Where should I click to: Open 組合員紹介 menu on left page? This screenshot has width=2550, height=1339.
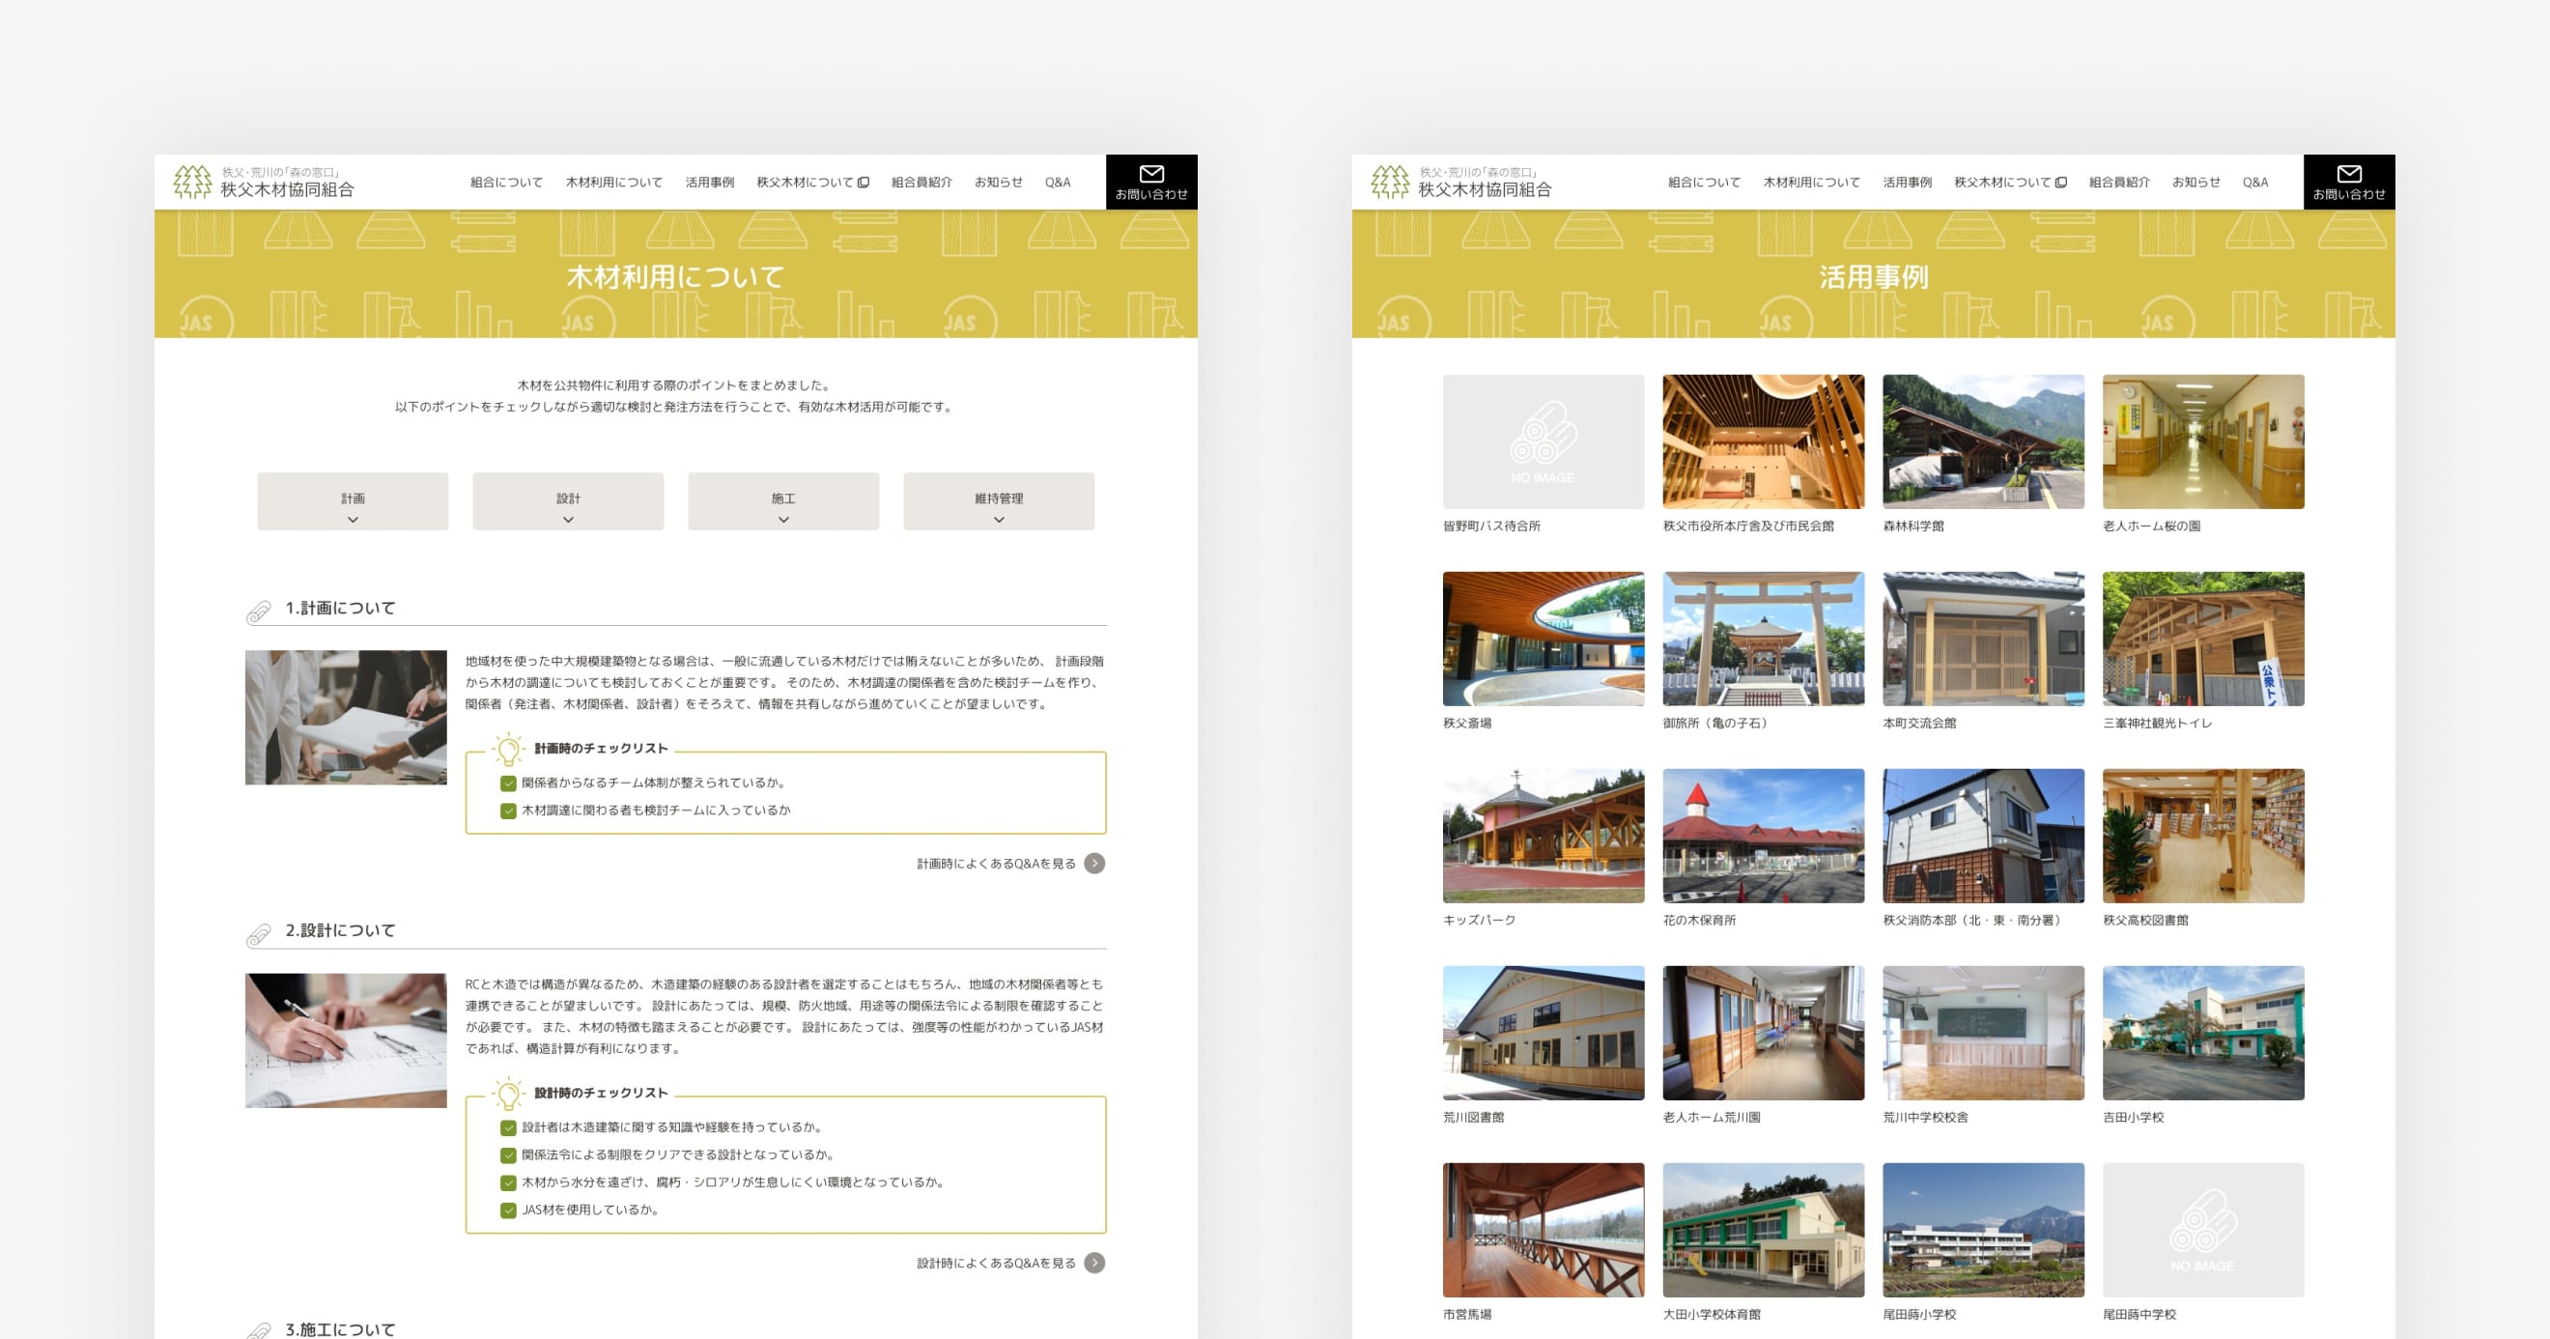[x=921, y=183]
